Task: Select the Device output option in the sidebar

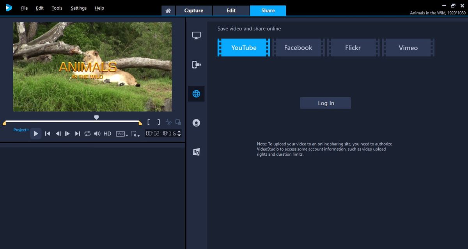Action: point(196,65)
